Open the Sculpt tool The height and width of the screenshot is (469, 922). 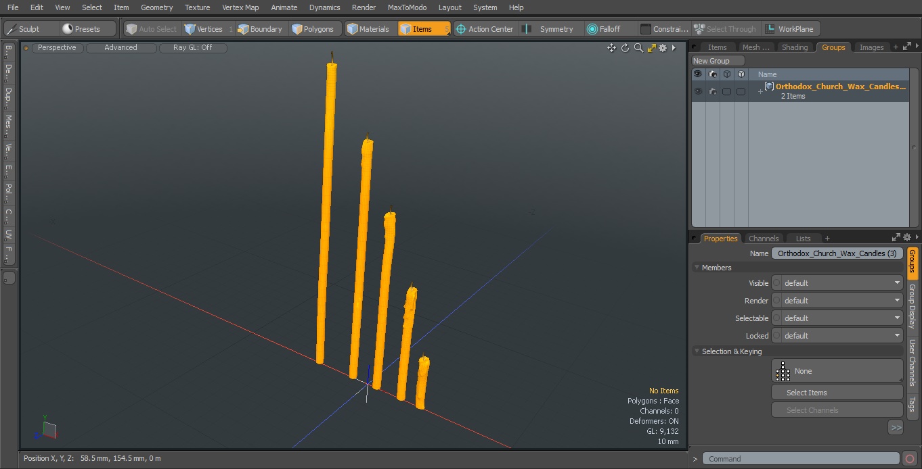tap(30, 29)
